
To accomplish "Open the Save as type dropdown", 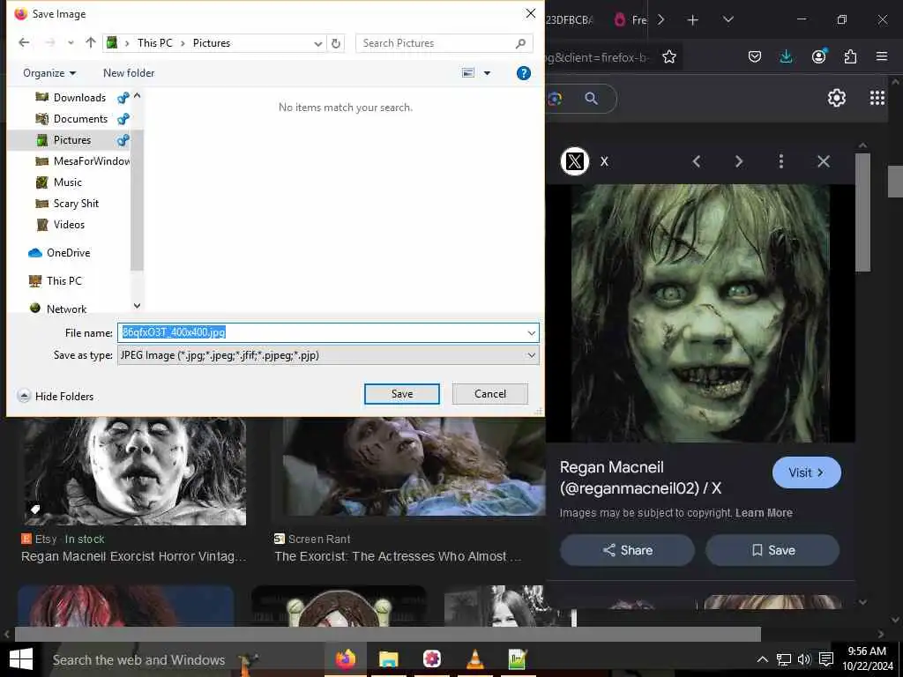I will tap(328, 355).
